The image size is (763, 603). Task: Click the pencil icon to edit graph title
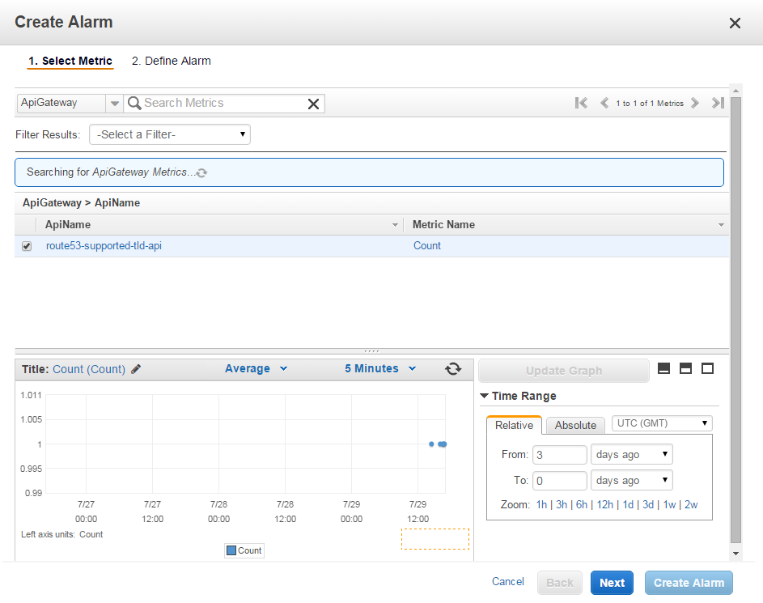pos(136,369)
